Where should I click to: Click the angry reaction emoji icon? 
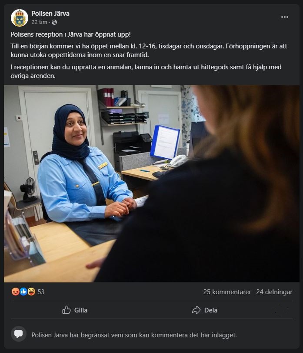pyautogui.click(x=16, y=292)
